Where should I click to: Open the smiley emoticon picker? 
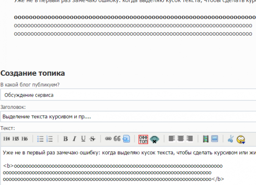[241, 139]
